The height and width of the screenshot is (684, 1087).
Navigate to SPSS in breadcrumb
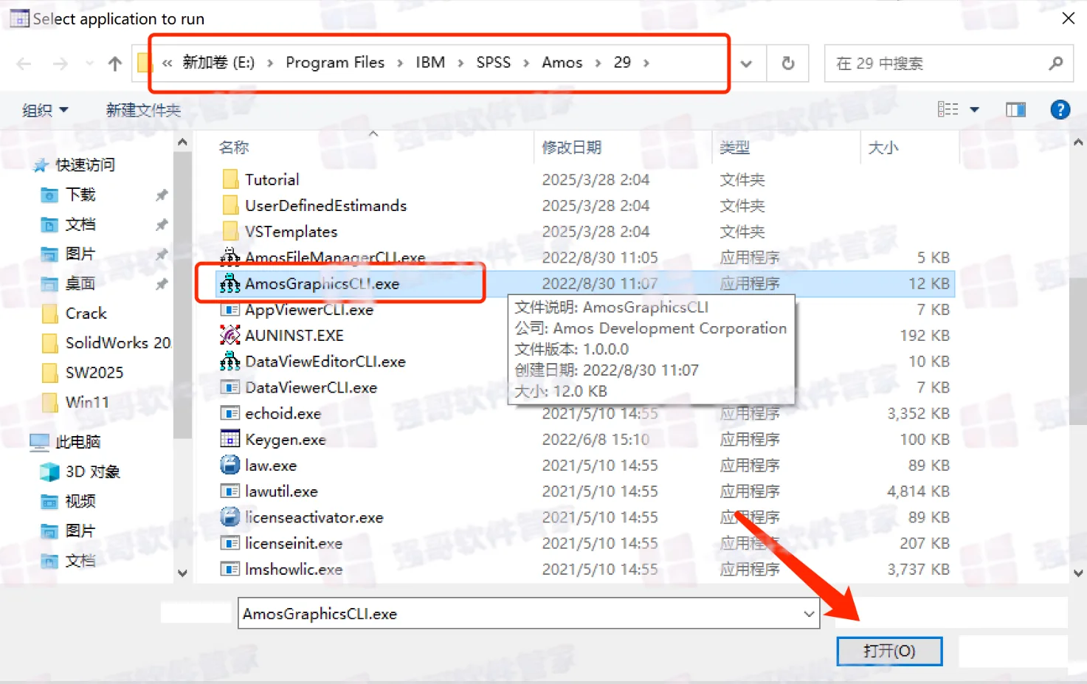coord(494,63)
